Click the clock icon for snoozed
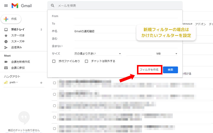The image size is (213, 133). 6,42
